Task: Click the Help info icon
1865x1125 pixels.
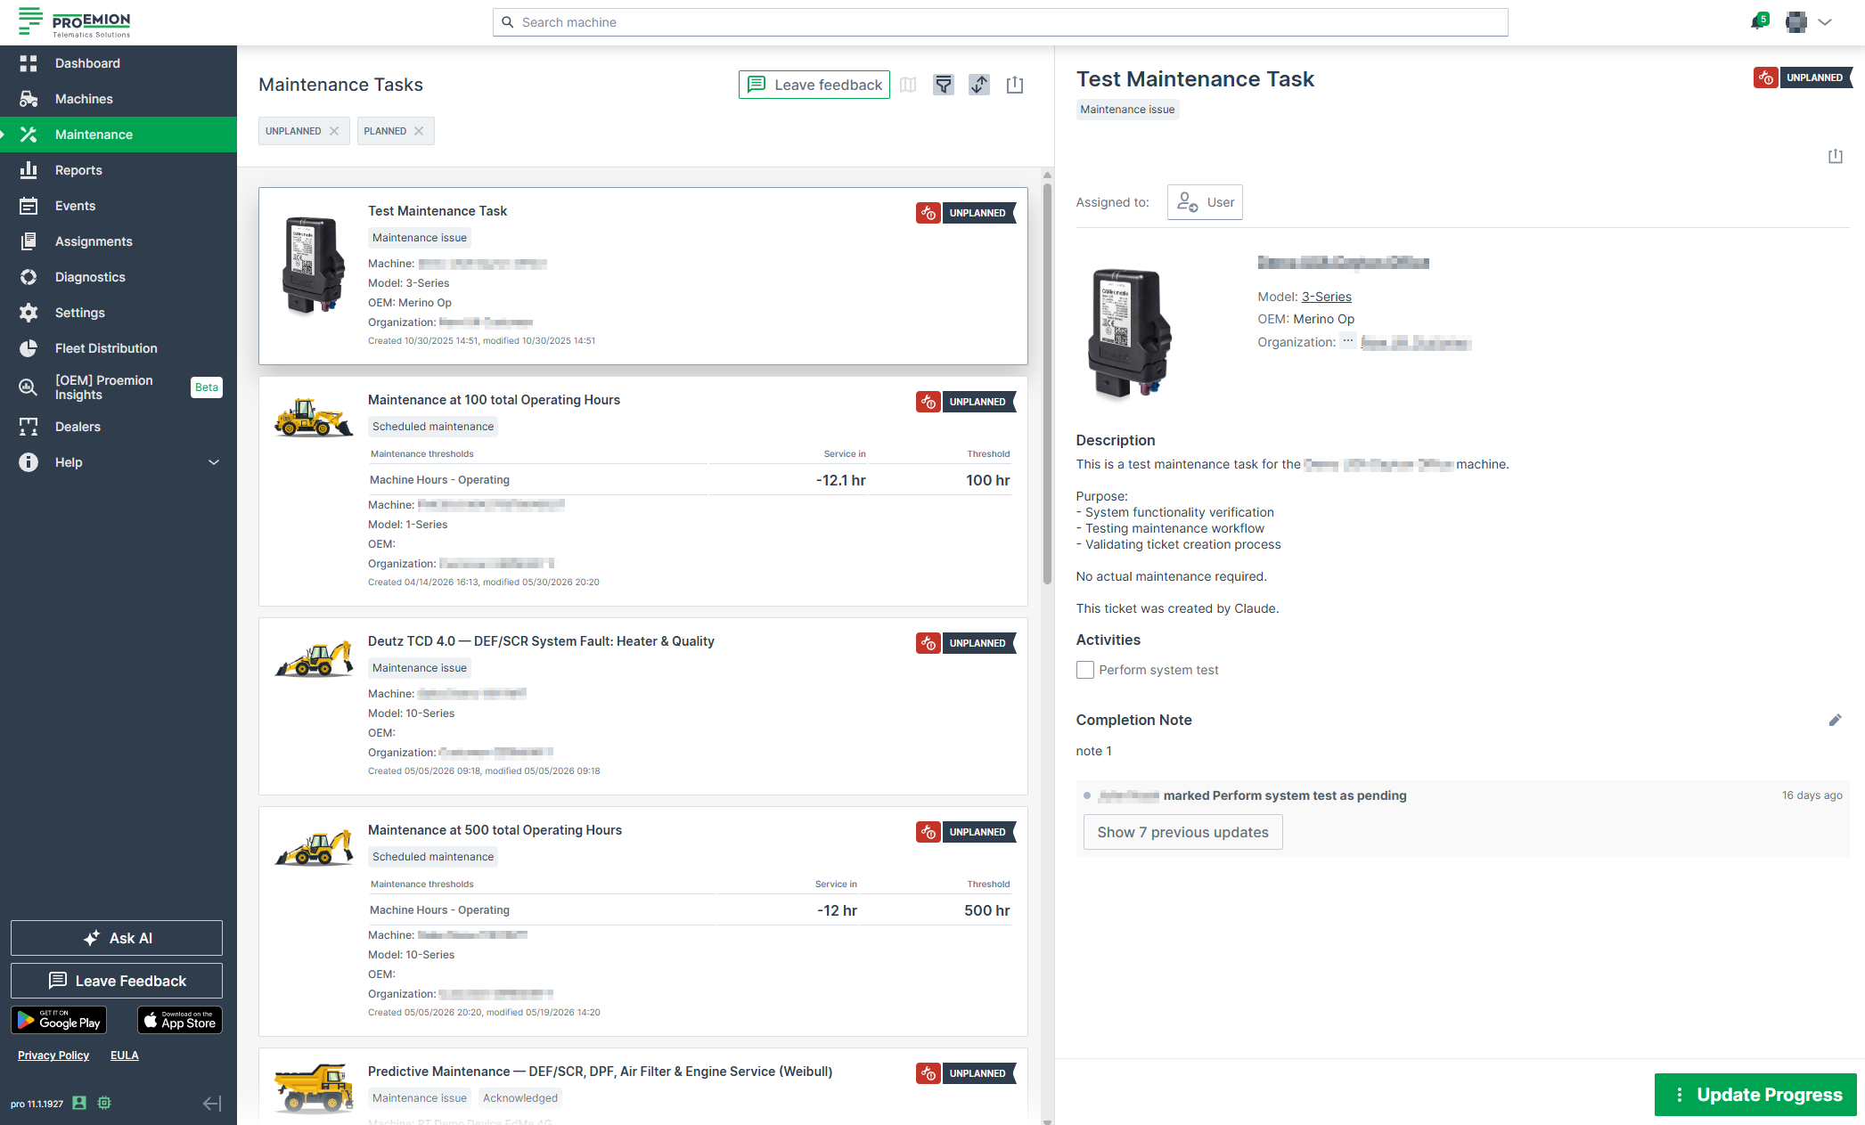Action: click(x=29, y=462)
